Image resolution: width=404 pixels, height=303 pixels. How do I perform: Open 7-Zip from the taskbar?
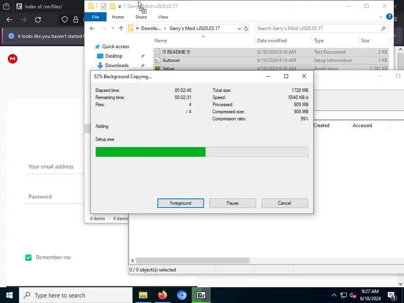tap(201, 295)
